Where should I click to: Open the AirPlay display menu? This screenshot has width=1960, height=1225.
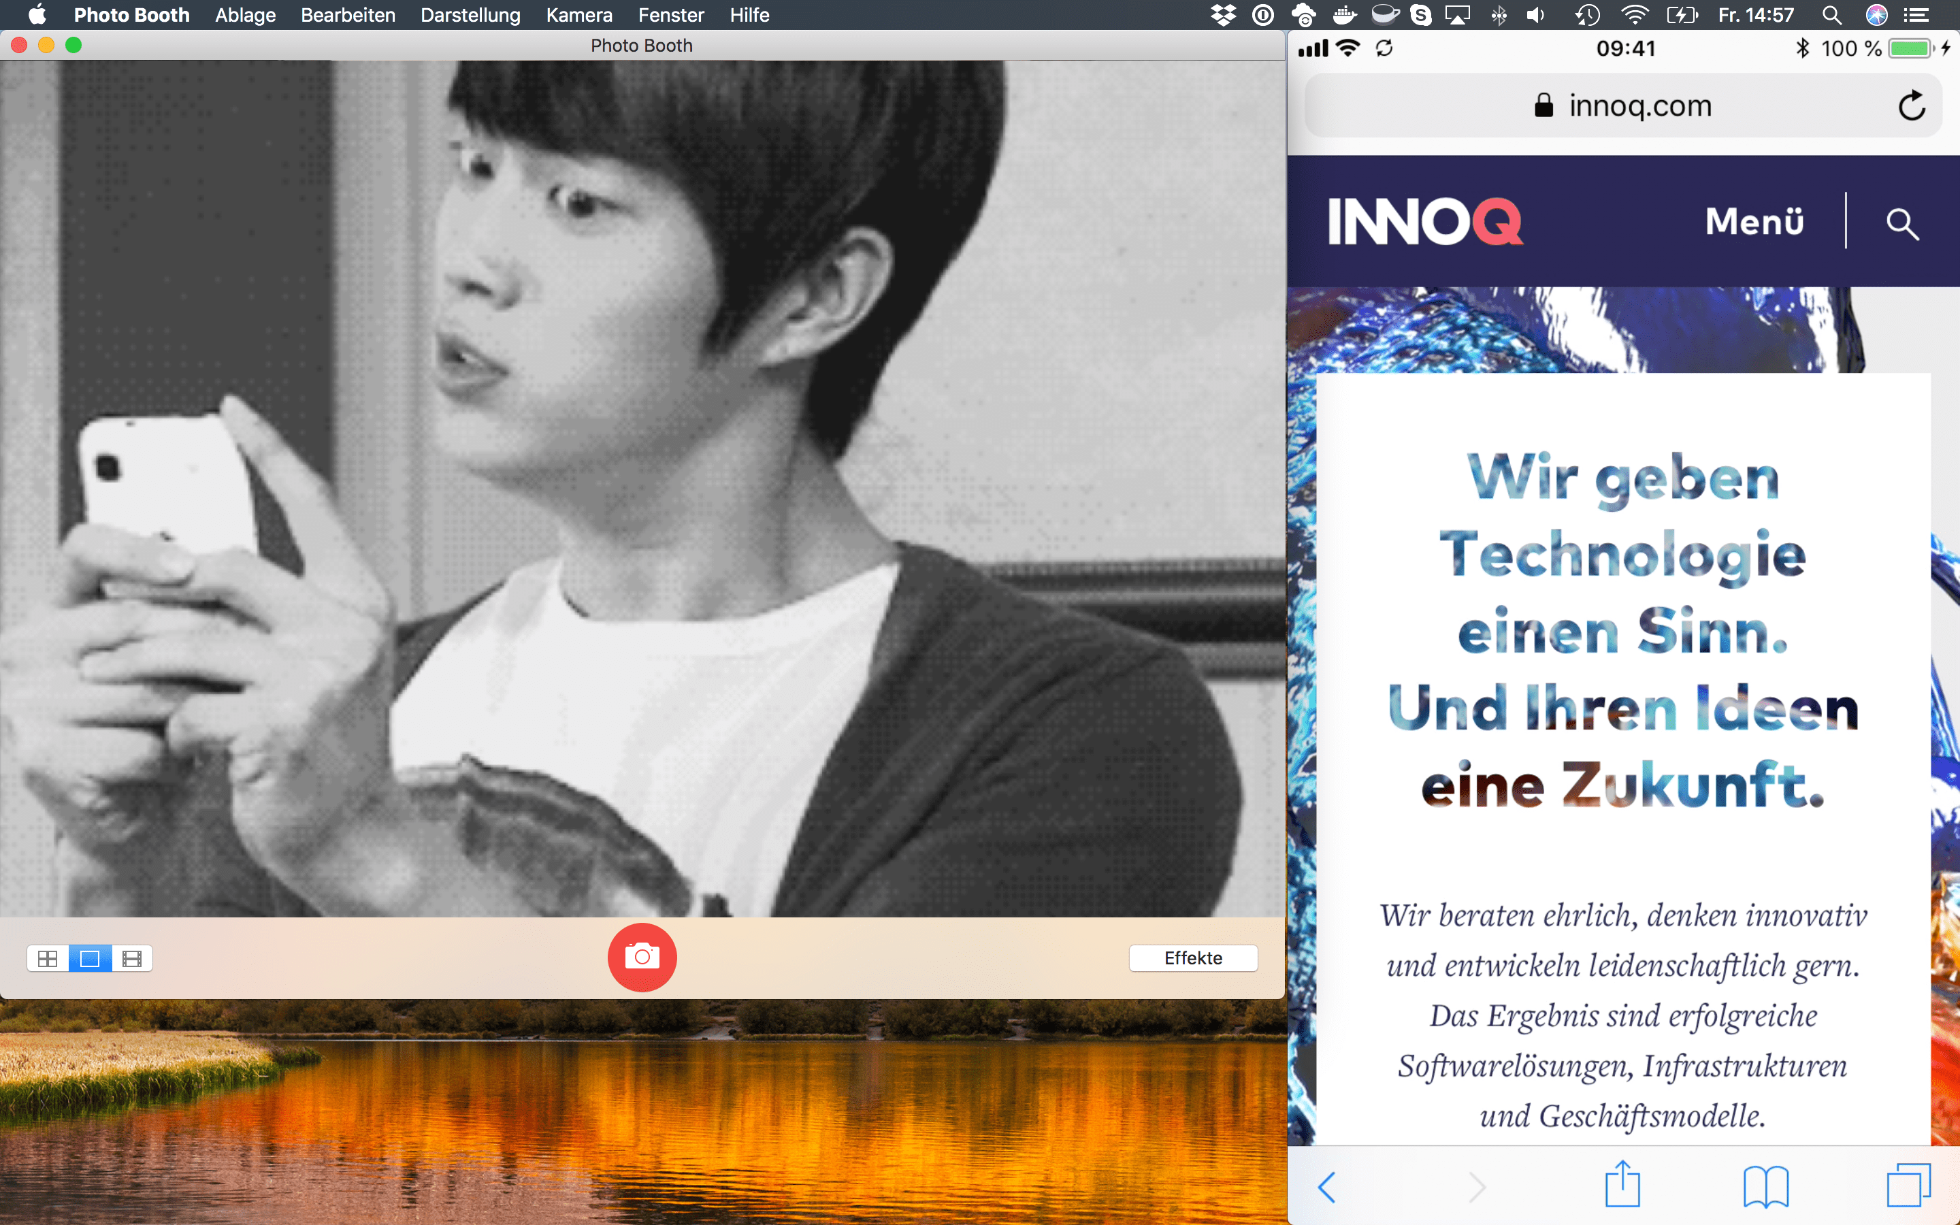[x=1457, y=14]
